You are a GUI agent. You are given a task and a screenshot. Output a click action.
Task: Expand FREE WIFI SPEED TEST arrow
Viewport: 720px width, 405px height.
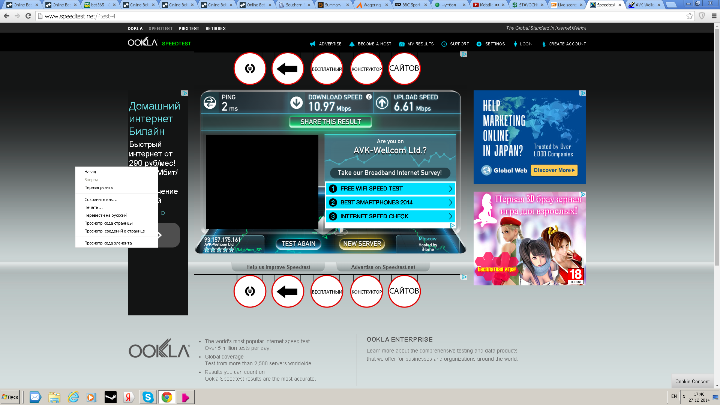pos(451,189)
